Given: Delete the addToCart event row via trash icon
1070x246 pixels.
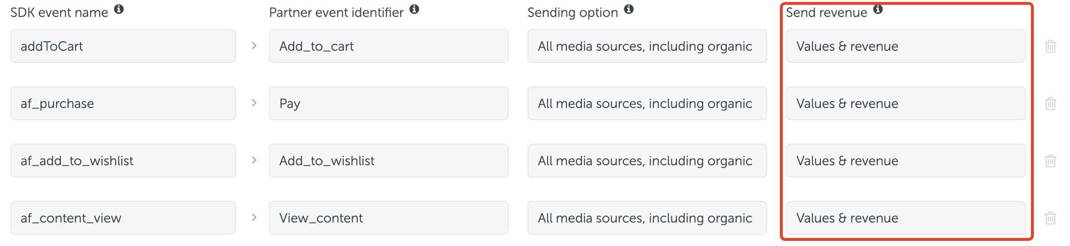Looking at the screenshot, I should (x=1050, y=46).
